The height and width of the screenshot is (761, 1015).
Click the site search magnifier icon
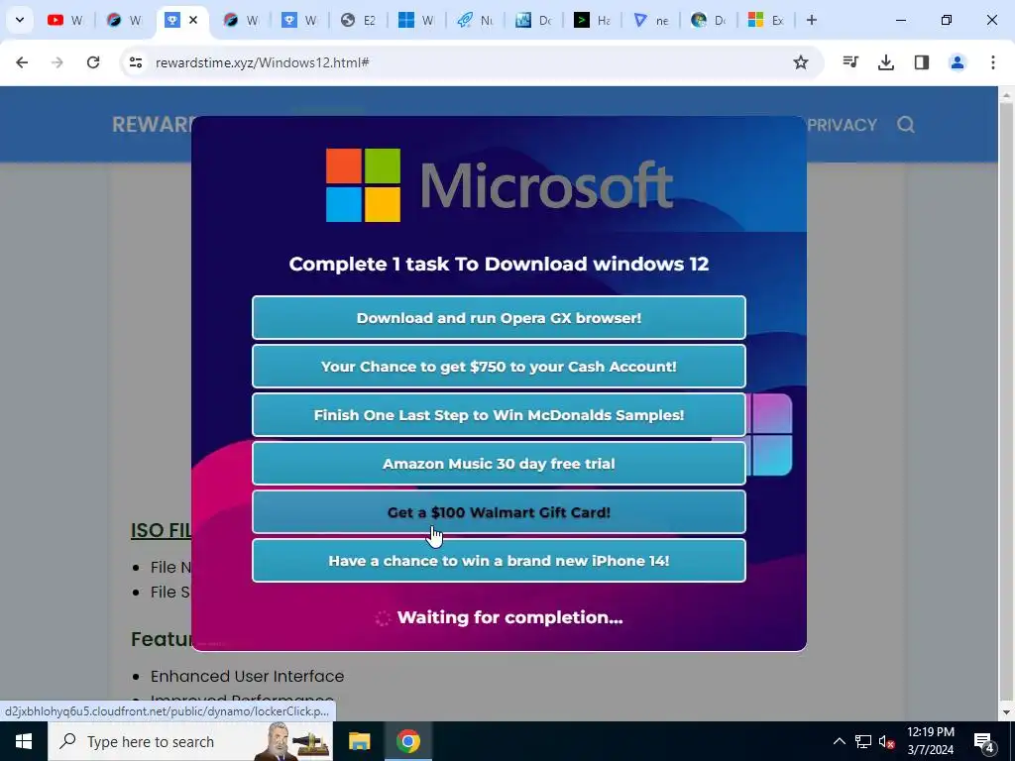[x=906, y=124]
